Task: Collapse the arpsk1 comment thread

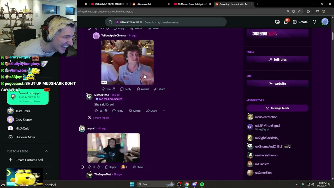Action: [x=82, y=167]
